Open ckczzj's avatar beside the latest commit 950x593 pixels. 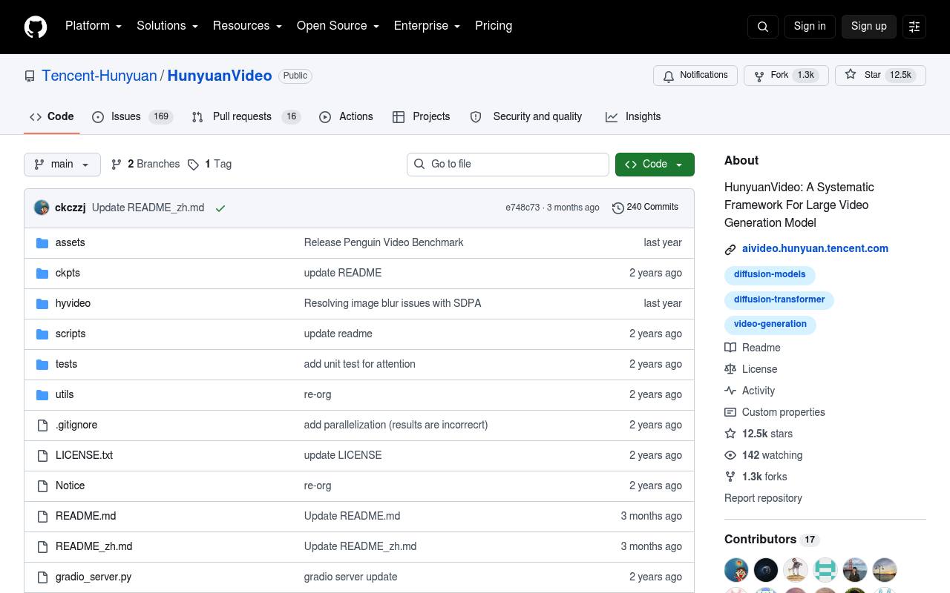tap(42, 208)
